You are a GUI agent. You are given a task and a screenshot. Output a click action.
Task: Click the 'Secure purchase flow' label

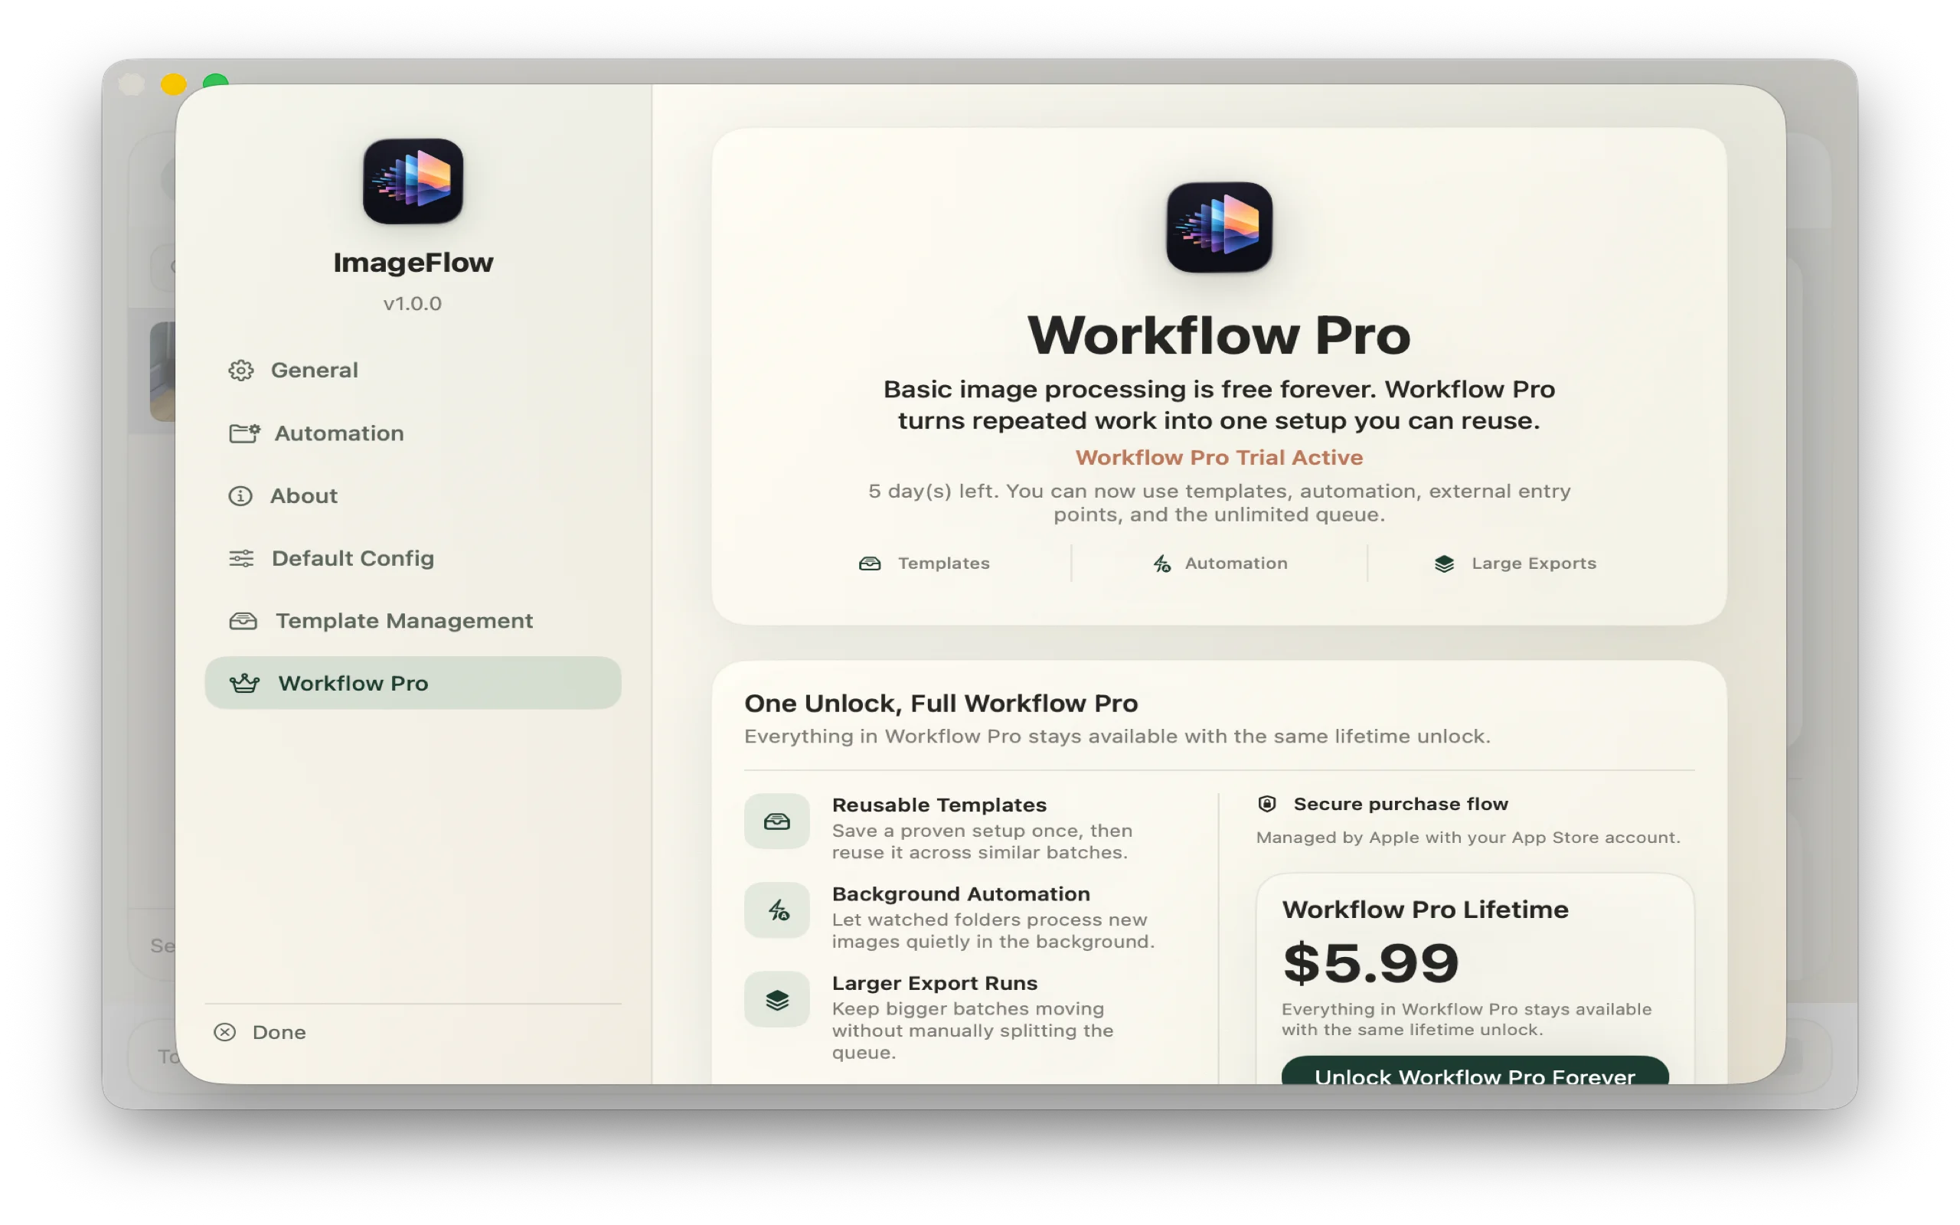click(1400, 805)
